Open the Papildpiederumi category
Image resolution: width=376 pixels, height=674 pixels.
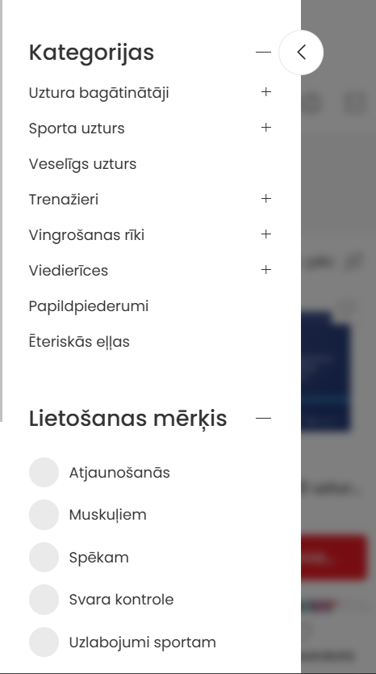click(89, 306)
